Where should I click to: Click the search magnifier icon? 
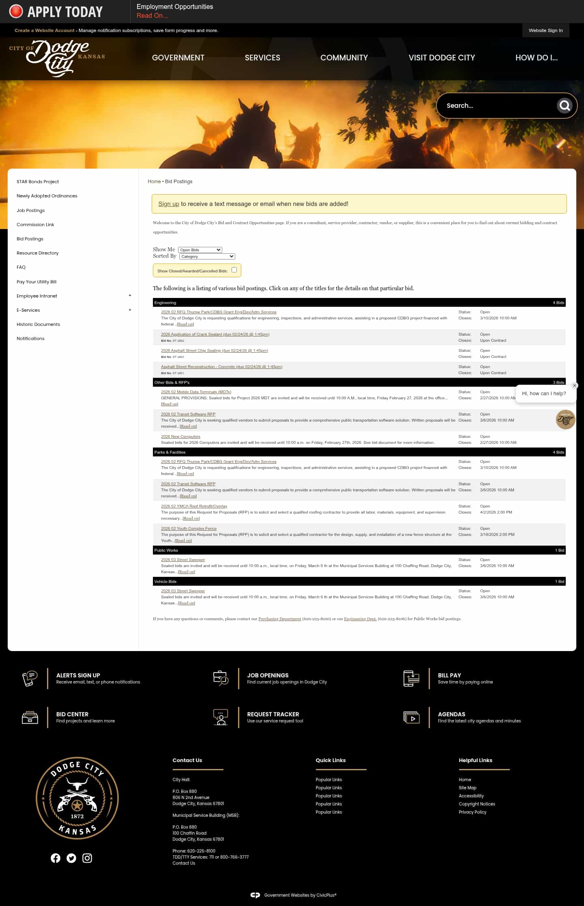[x=565, y=106]
